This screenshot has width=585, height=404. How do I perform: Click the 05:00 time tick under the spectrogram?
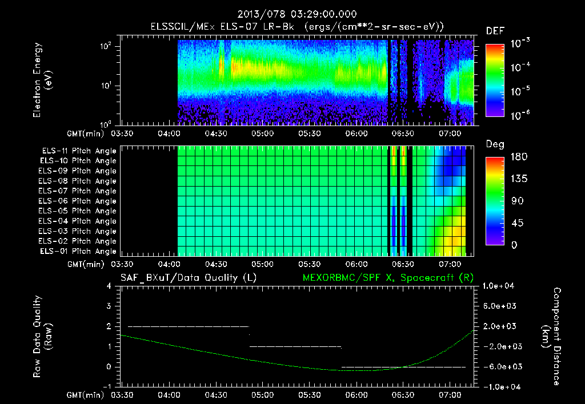[x=262, y=134]
